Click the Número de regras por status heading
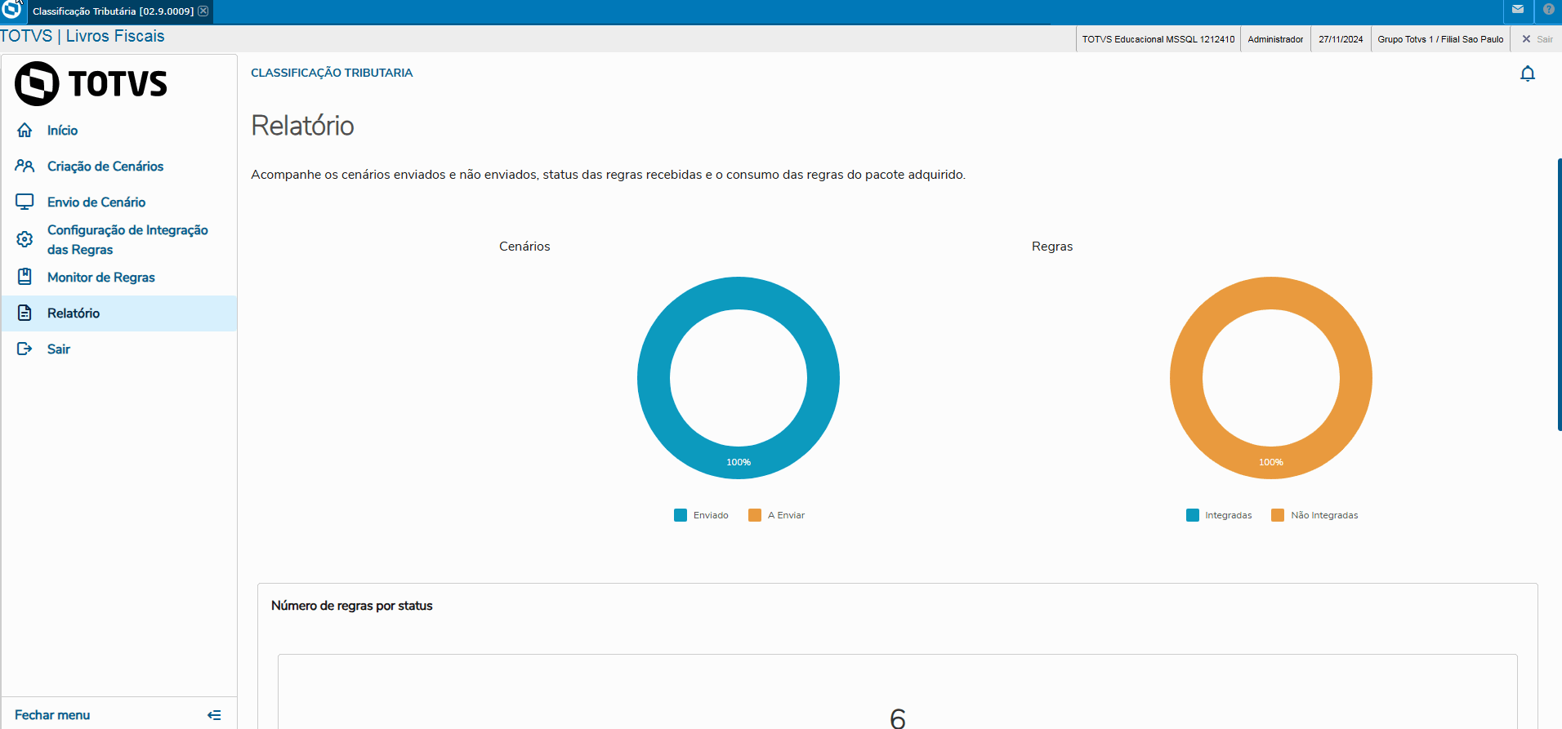 (352, 606)
